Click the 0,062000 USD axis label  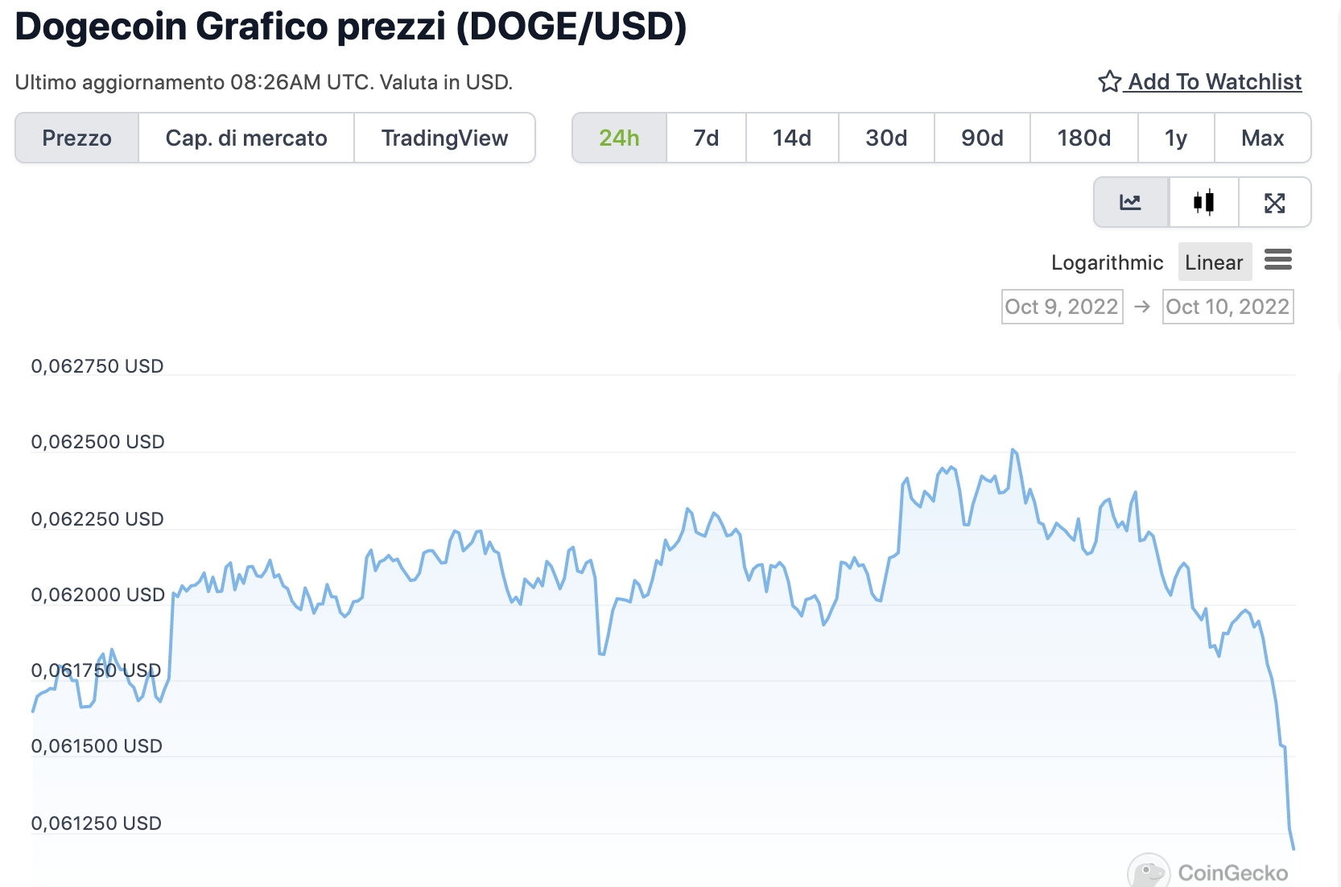97,595
